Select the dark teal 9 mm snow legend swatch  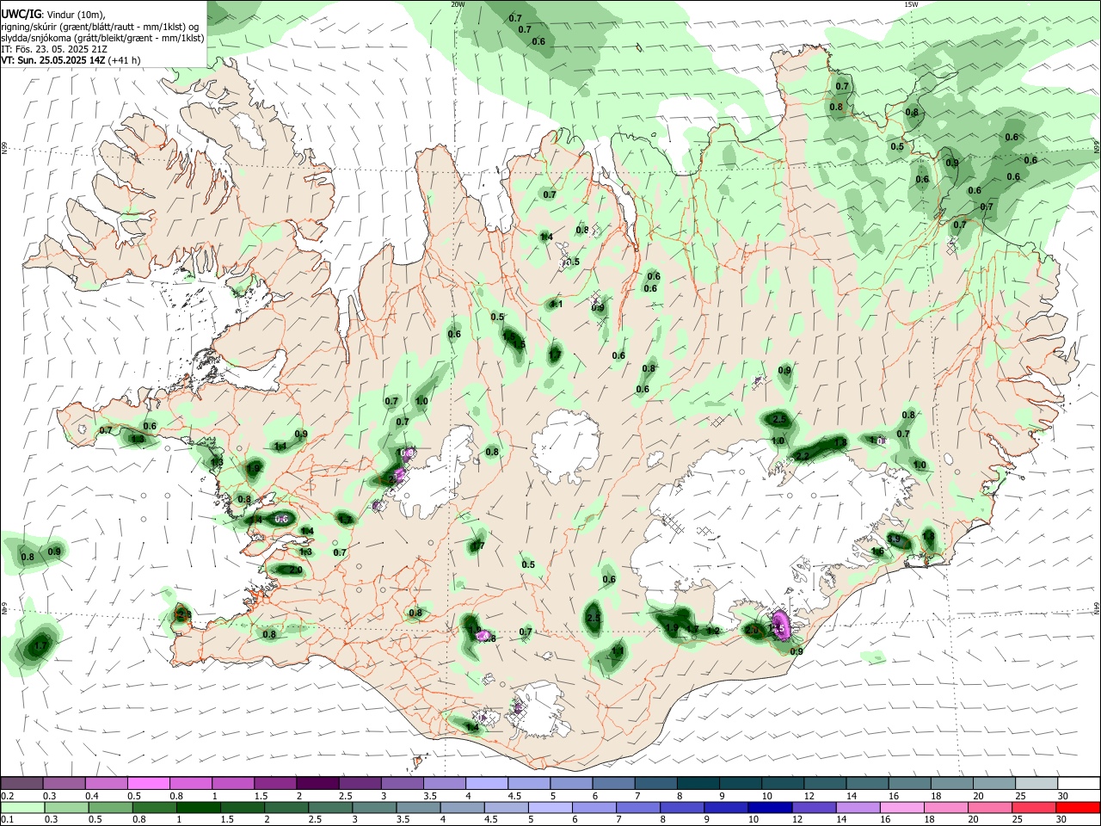(x=741, y=783)
